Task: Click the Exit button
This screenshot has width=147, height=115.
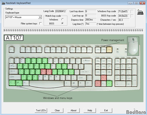Action: 106,110
